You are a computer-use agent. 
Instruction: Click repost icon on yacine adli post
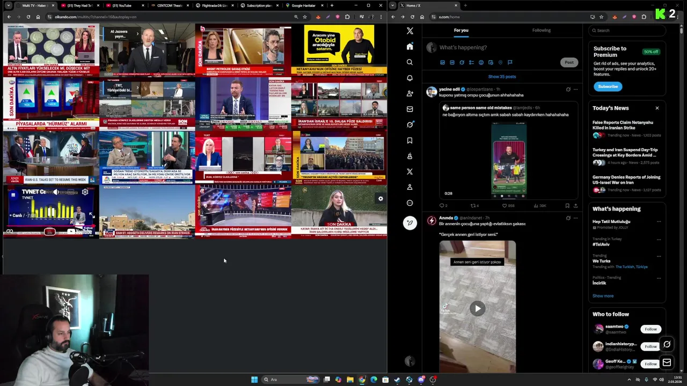[x=474, y=205]
